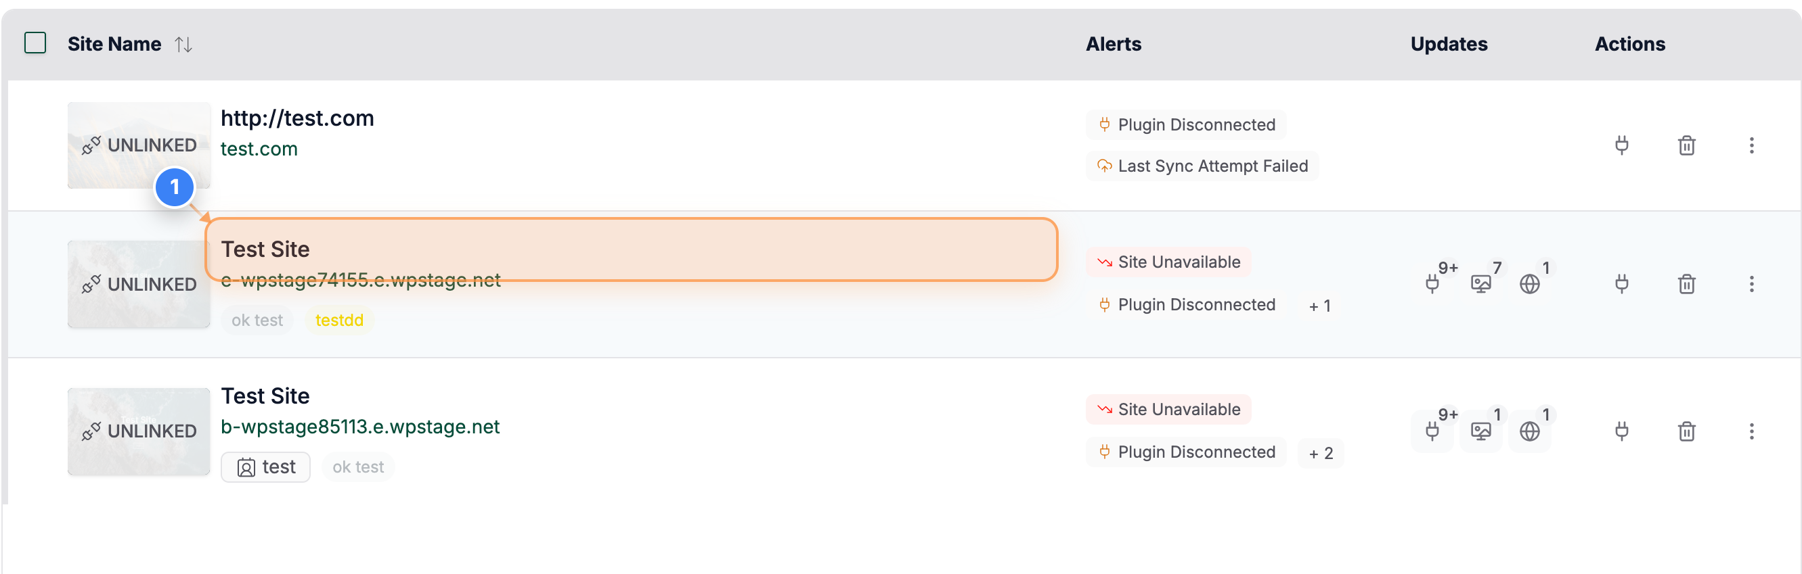The height and width of the screenshot is (574, 1802).
Task: Click the trash icon on wpstage85113 row
Action: tap(1686, 431)
